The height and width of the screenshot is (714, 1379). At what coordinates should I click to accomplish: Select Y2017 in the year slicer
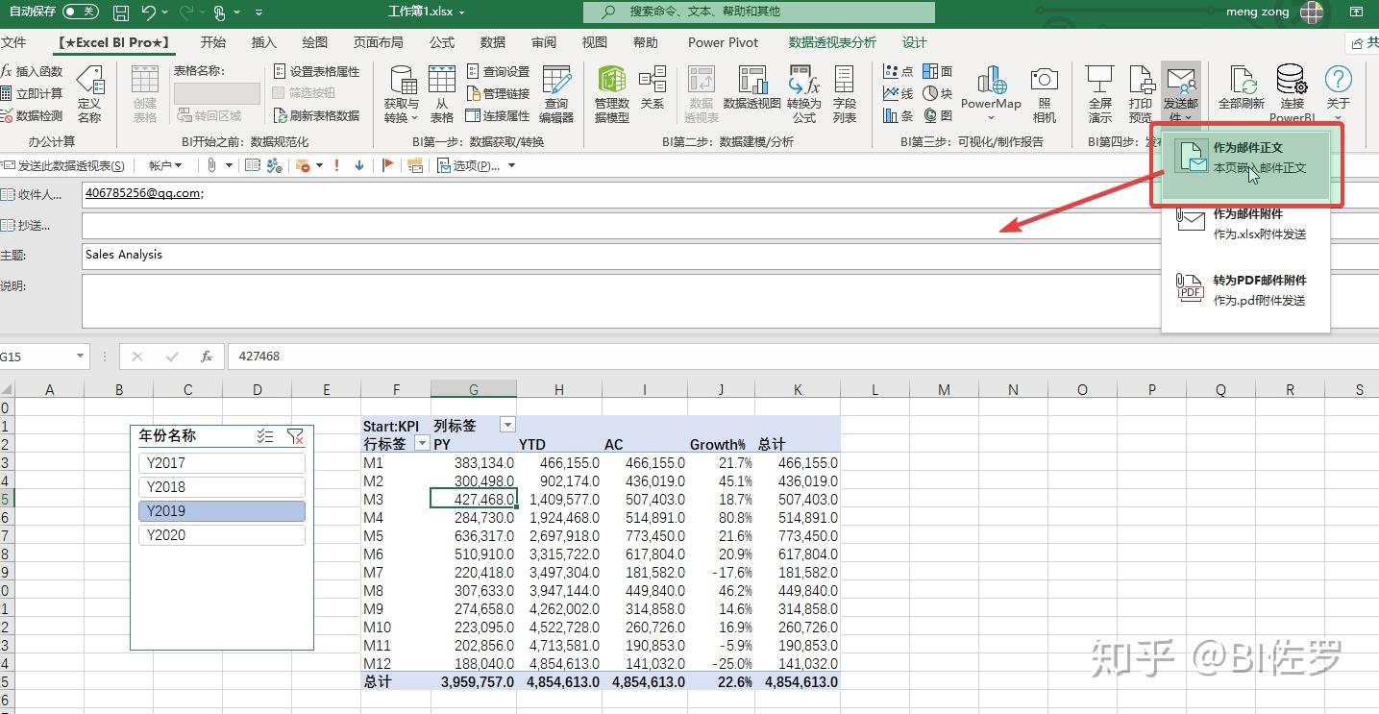tap(221, 462)
